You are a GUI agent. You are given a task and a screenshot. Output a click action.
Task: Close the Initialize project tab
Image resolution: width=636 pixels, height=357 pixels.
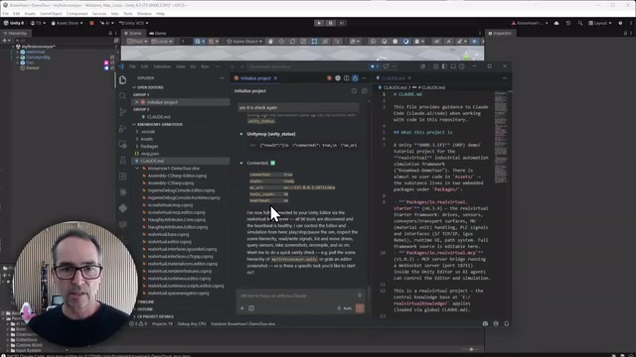click(x=275, y=78)
